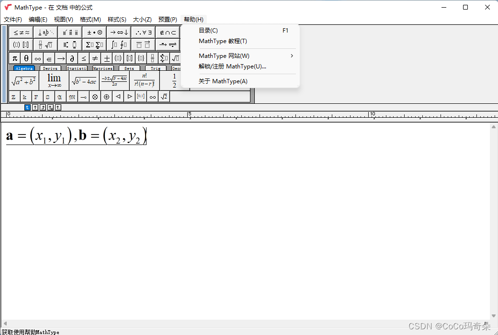Insert the left-pointing triangle symbol
The height and width of the screenshot is (335, 498).
coord(118,97)
